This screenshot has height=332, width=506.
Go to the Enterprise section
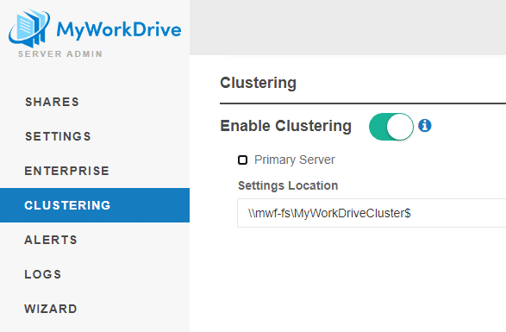click(67, 171)
